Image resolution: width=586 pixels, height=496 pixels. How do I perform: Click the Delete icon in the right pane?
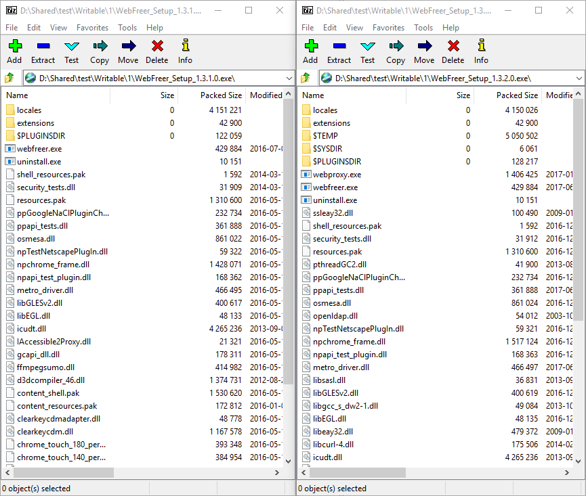453,51
